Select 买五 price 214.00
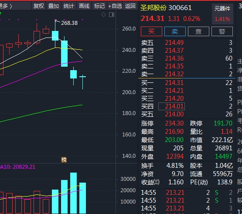This screenshot has height=214, width=242. tap(174, 114)
